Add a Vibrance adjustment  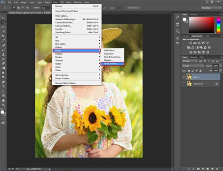point(207,43)
